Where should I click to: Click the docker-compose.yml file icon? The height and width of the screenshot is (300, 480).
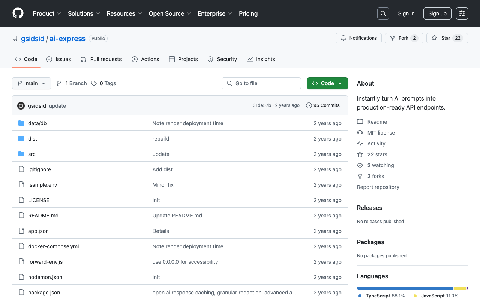pos(21,246)
